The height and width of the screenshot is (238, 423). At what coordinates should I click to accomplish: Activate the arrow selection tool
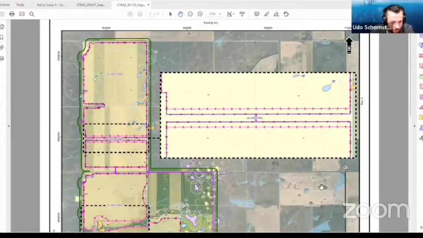pyautogui.click(x=171, y=14)
